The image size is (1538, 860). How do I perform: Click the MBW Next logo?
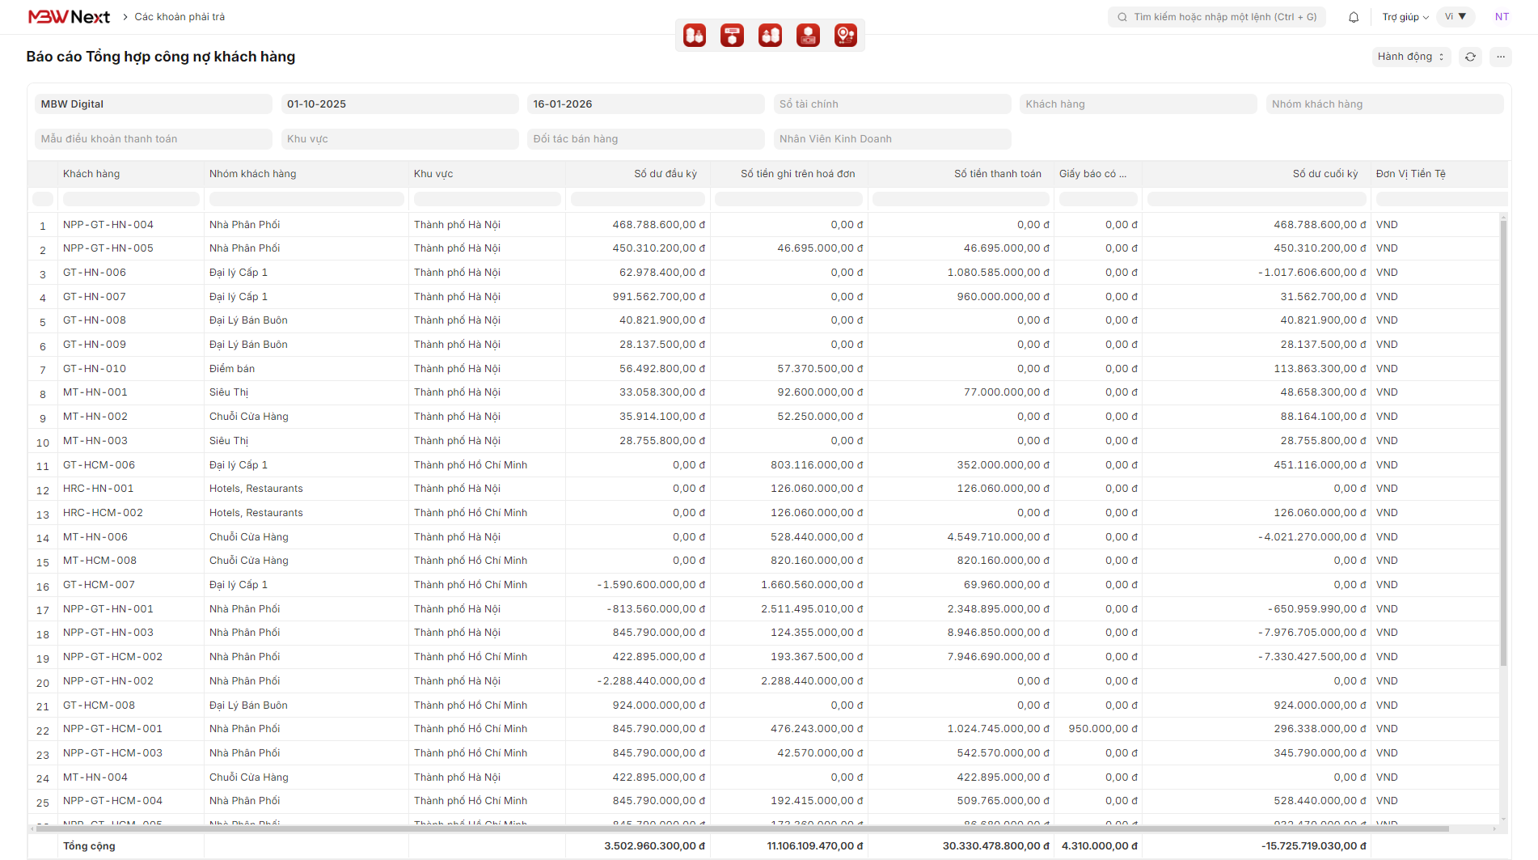(x=69, y=17)
